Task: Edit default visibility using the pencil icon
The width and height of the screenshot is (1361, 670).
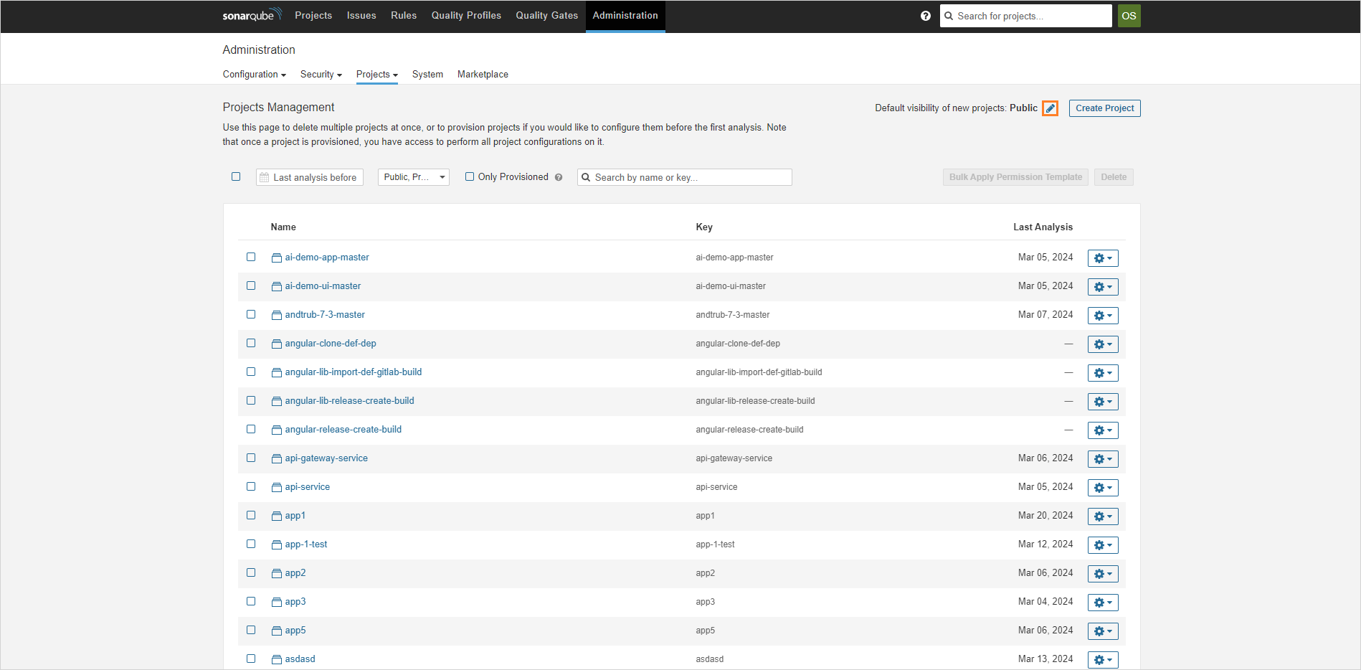Action: click(x=1050, y=108)
